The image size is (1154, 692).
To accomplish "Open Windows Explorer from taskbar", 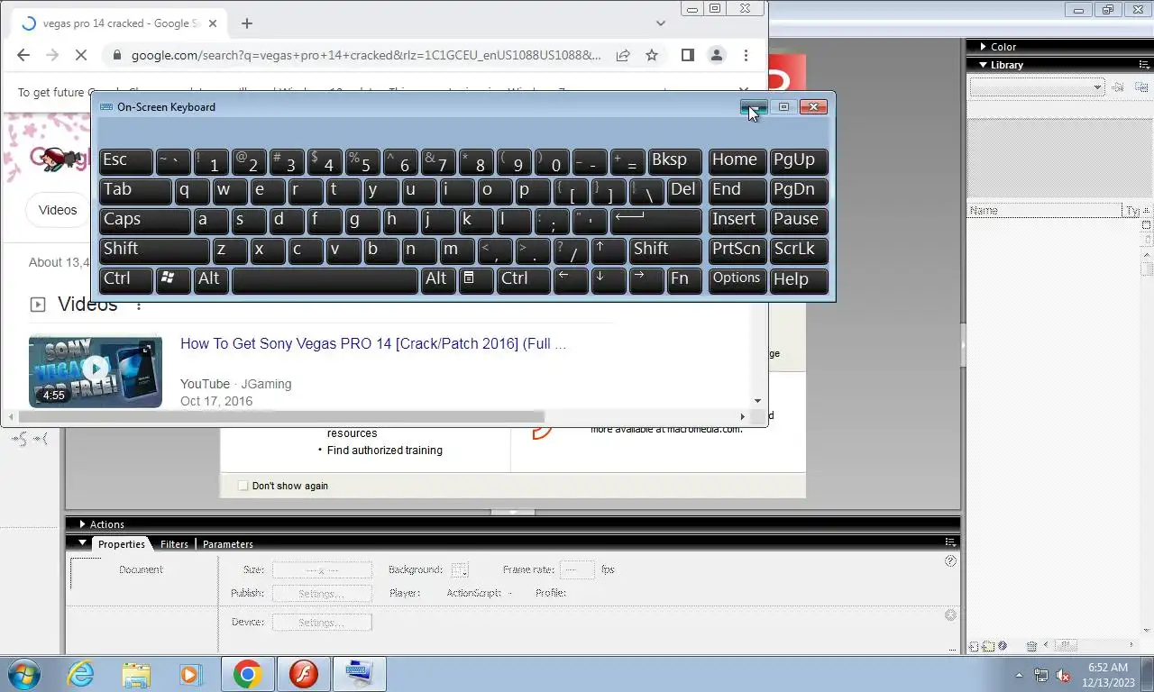I will click(136, 674).
